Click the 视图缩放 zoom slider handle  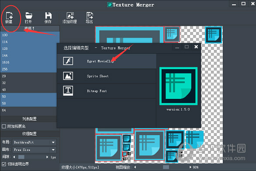(x=166, y=167)
